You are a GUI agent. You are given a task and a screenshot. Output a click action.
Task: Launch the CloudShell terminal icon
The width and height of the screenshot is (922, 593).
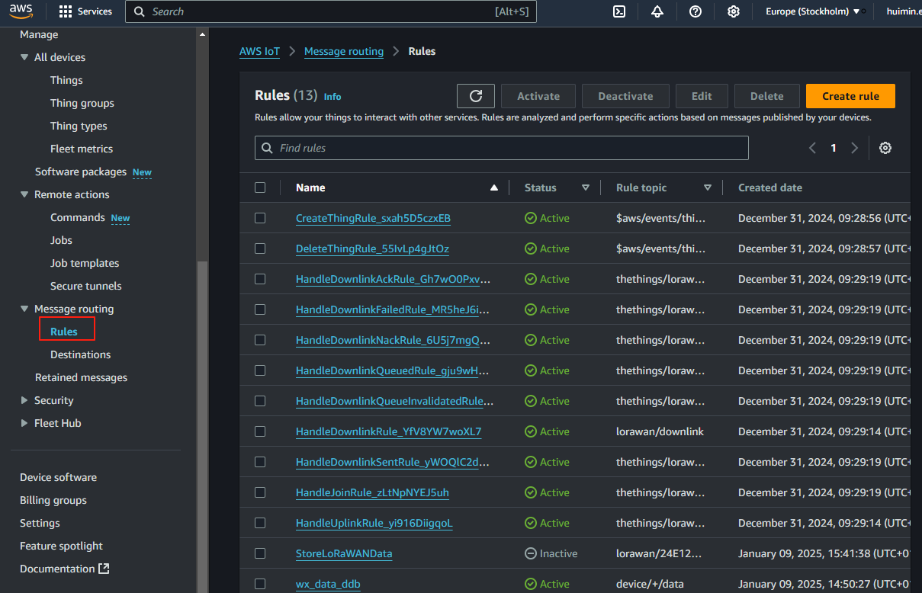620,11
